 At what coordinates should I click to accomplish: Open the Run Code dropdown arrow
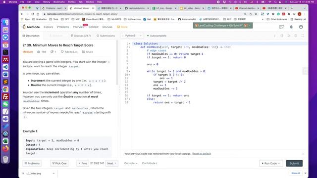pos(279,163)
